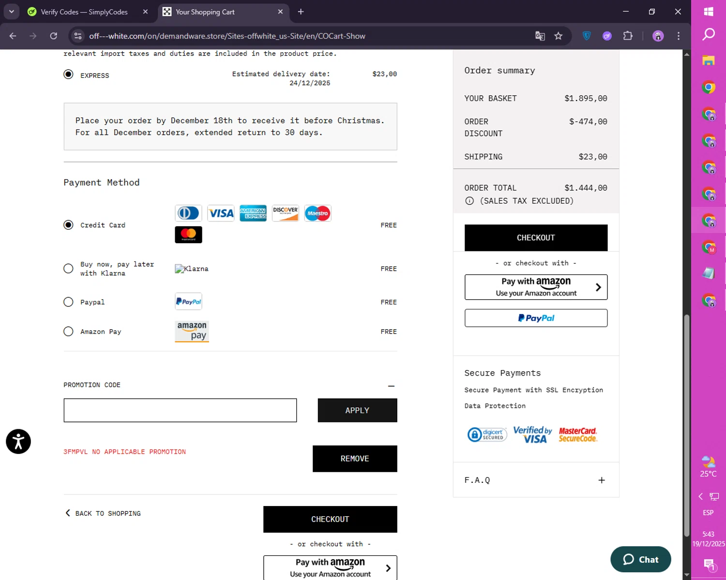Open the Chat support button
Image resolution: width=726 pixels, height=580 pixels.
coord(641,559)
